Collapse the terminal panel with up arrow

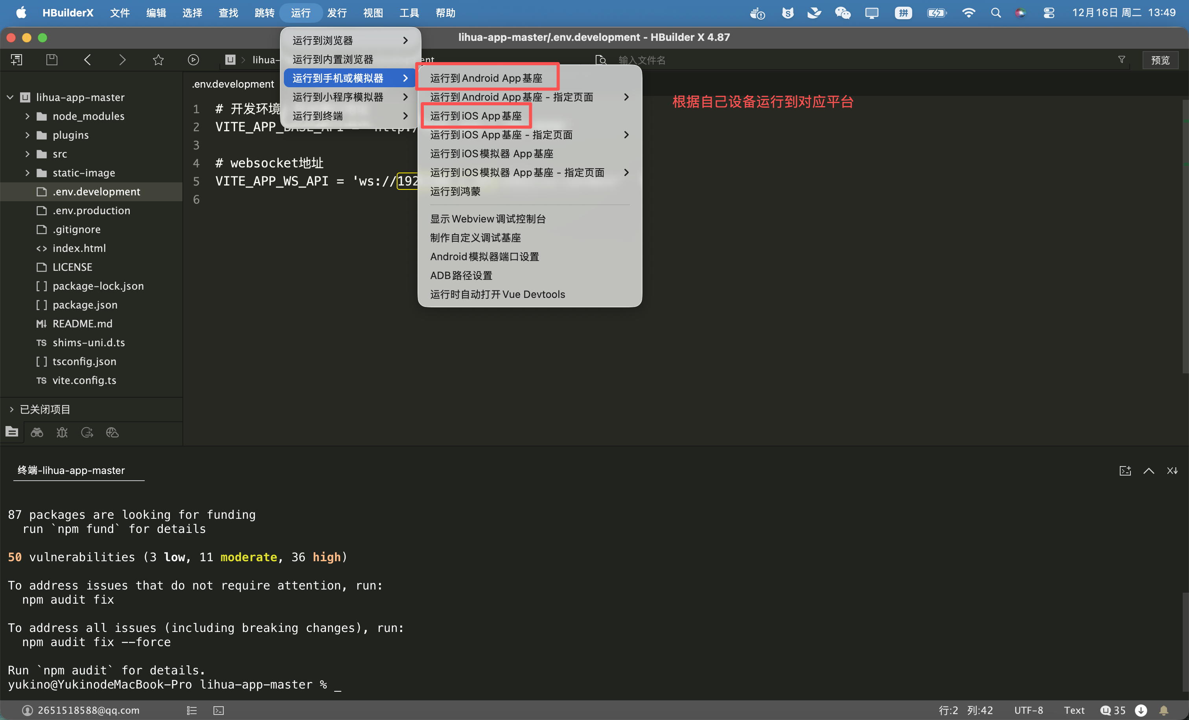click(1149, 471)
